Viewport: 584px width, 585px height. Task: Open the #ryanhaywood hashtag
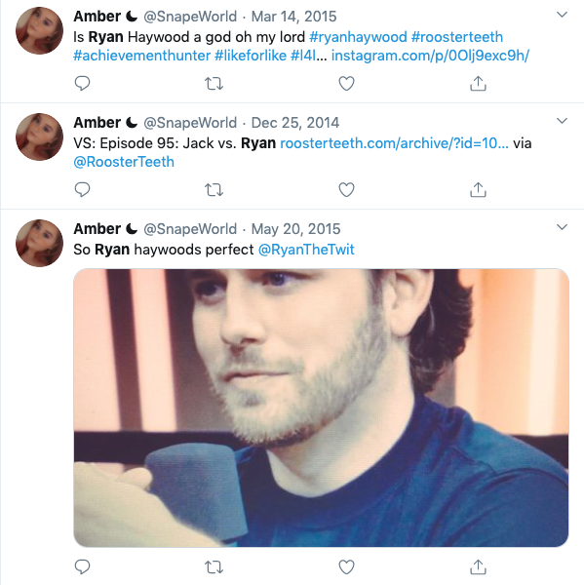[x=358, y=37]
